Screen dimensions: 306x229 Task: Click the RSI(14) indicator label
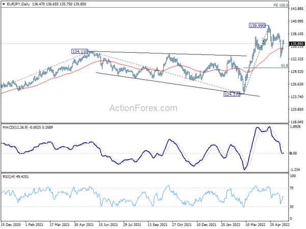pyautogui.click(x=9, y=177)
